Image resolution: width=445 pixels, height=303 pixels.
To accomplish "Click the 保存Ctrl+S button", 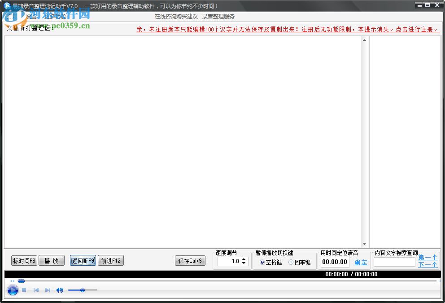I will click(190, 260).
